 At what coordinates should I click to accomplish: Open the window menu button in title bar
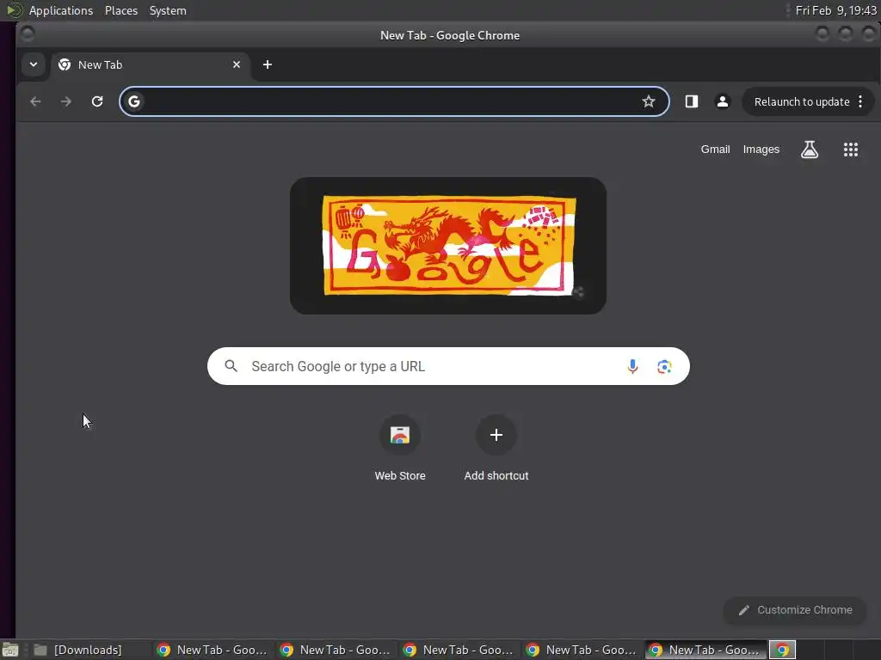(x=28, y=34)
